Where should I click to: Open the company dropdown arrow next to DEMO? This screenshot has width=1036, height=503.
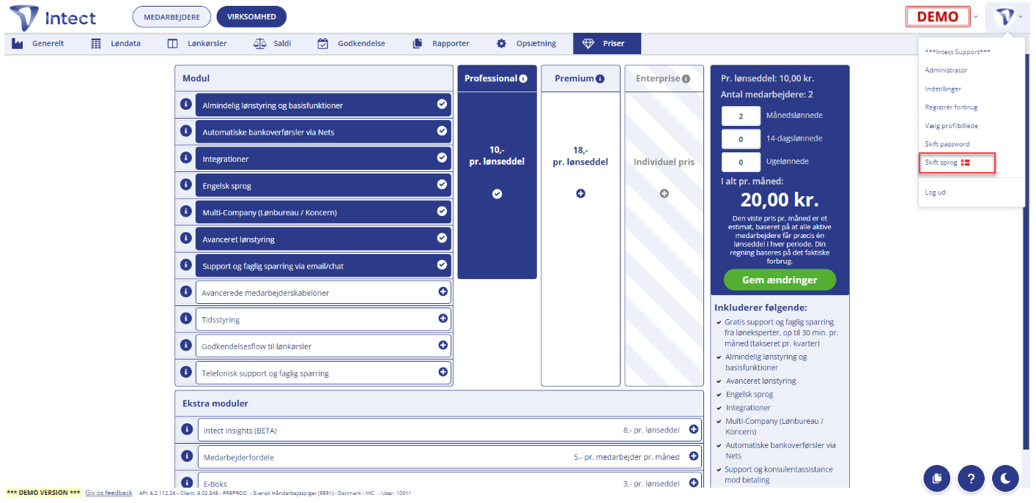[x=975, y=17]
